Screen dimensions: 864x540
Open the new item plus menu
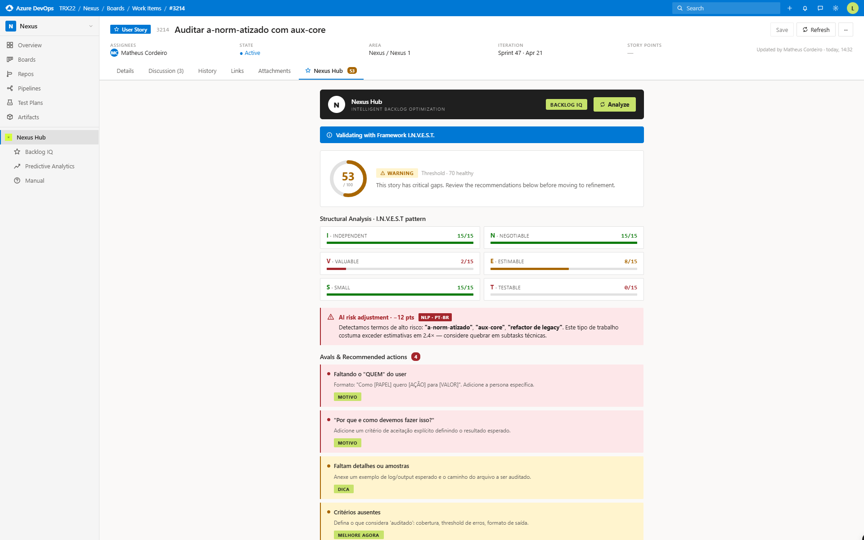790,8
